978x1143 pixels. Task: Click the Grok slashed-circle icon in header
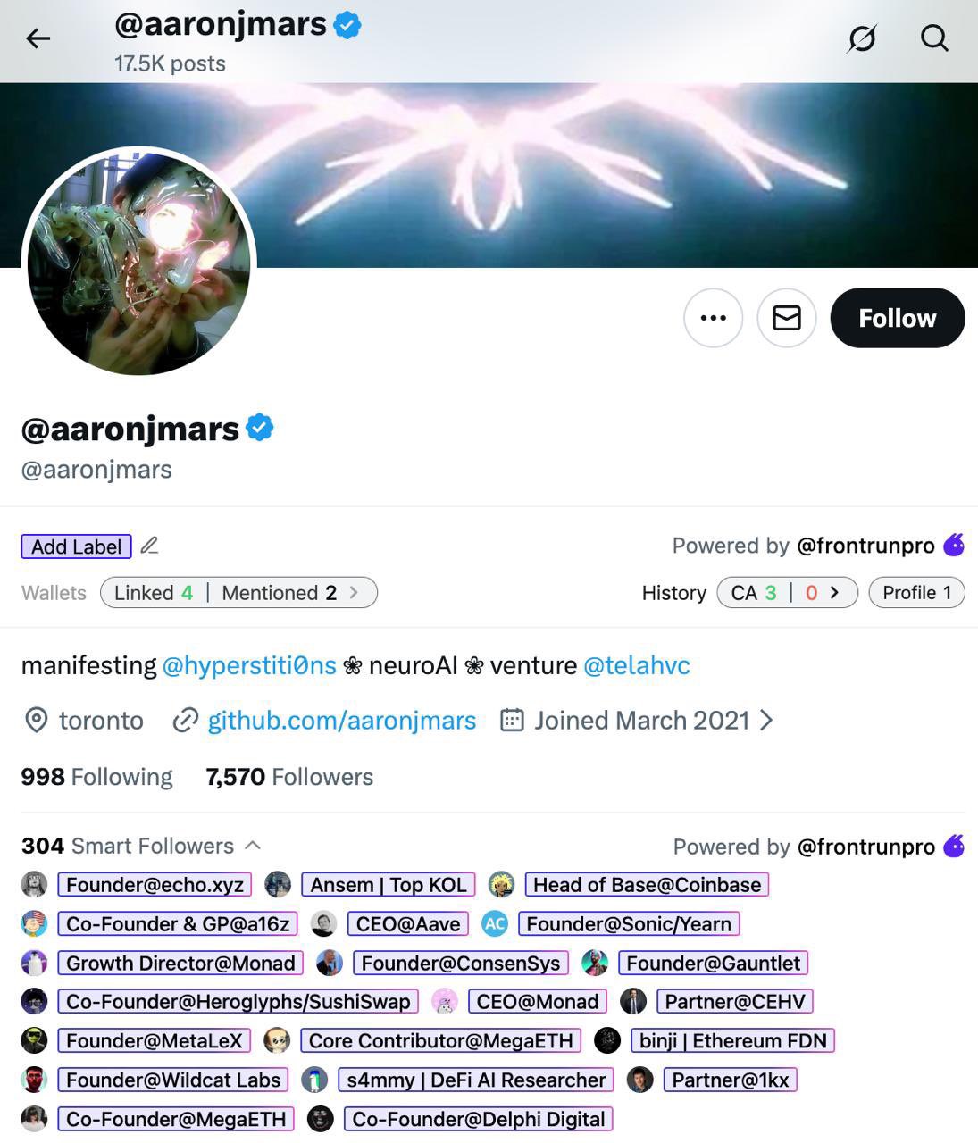pos(862,38)
